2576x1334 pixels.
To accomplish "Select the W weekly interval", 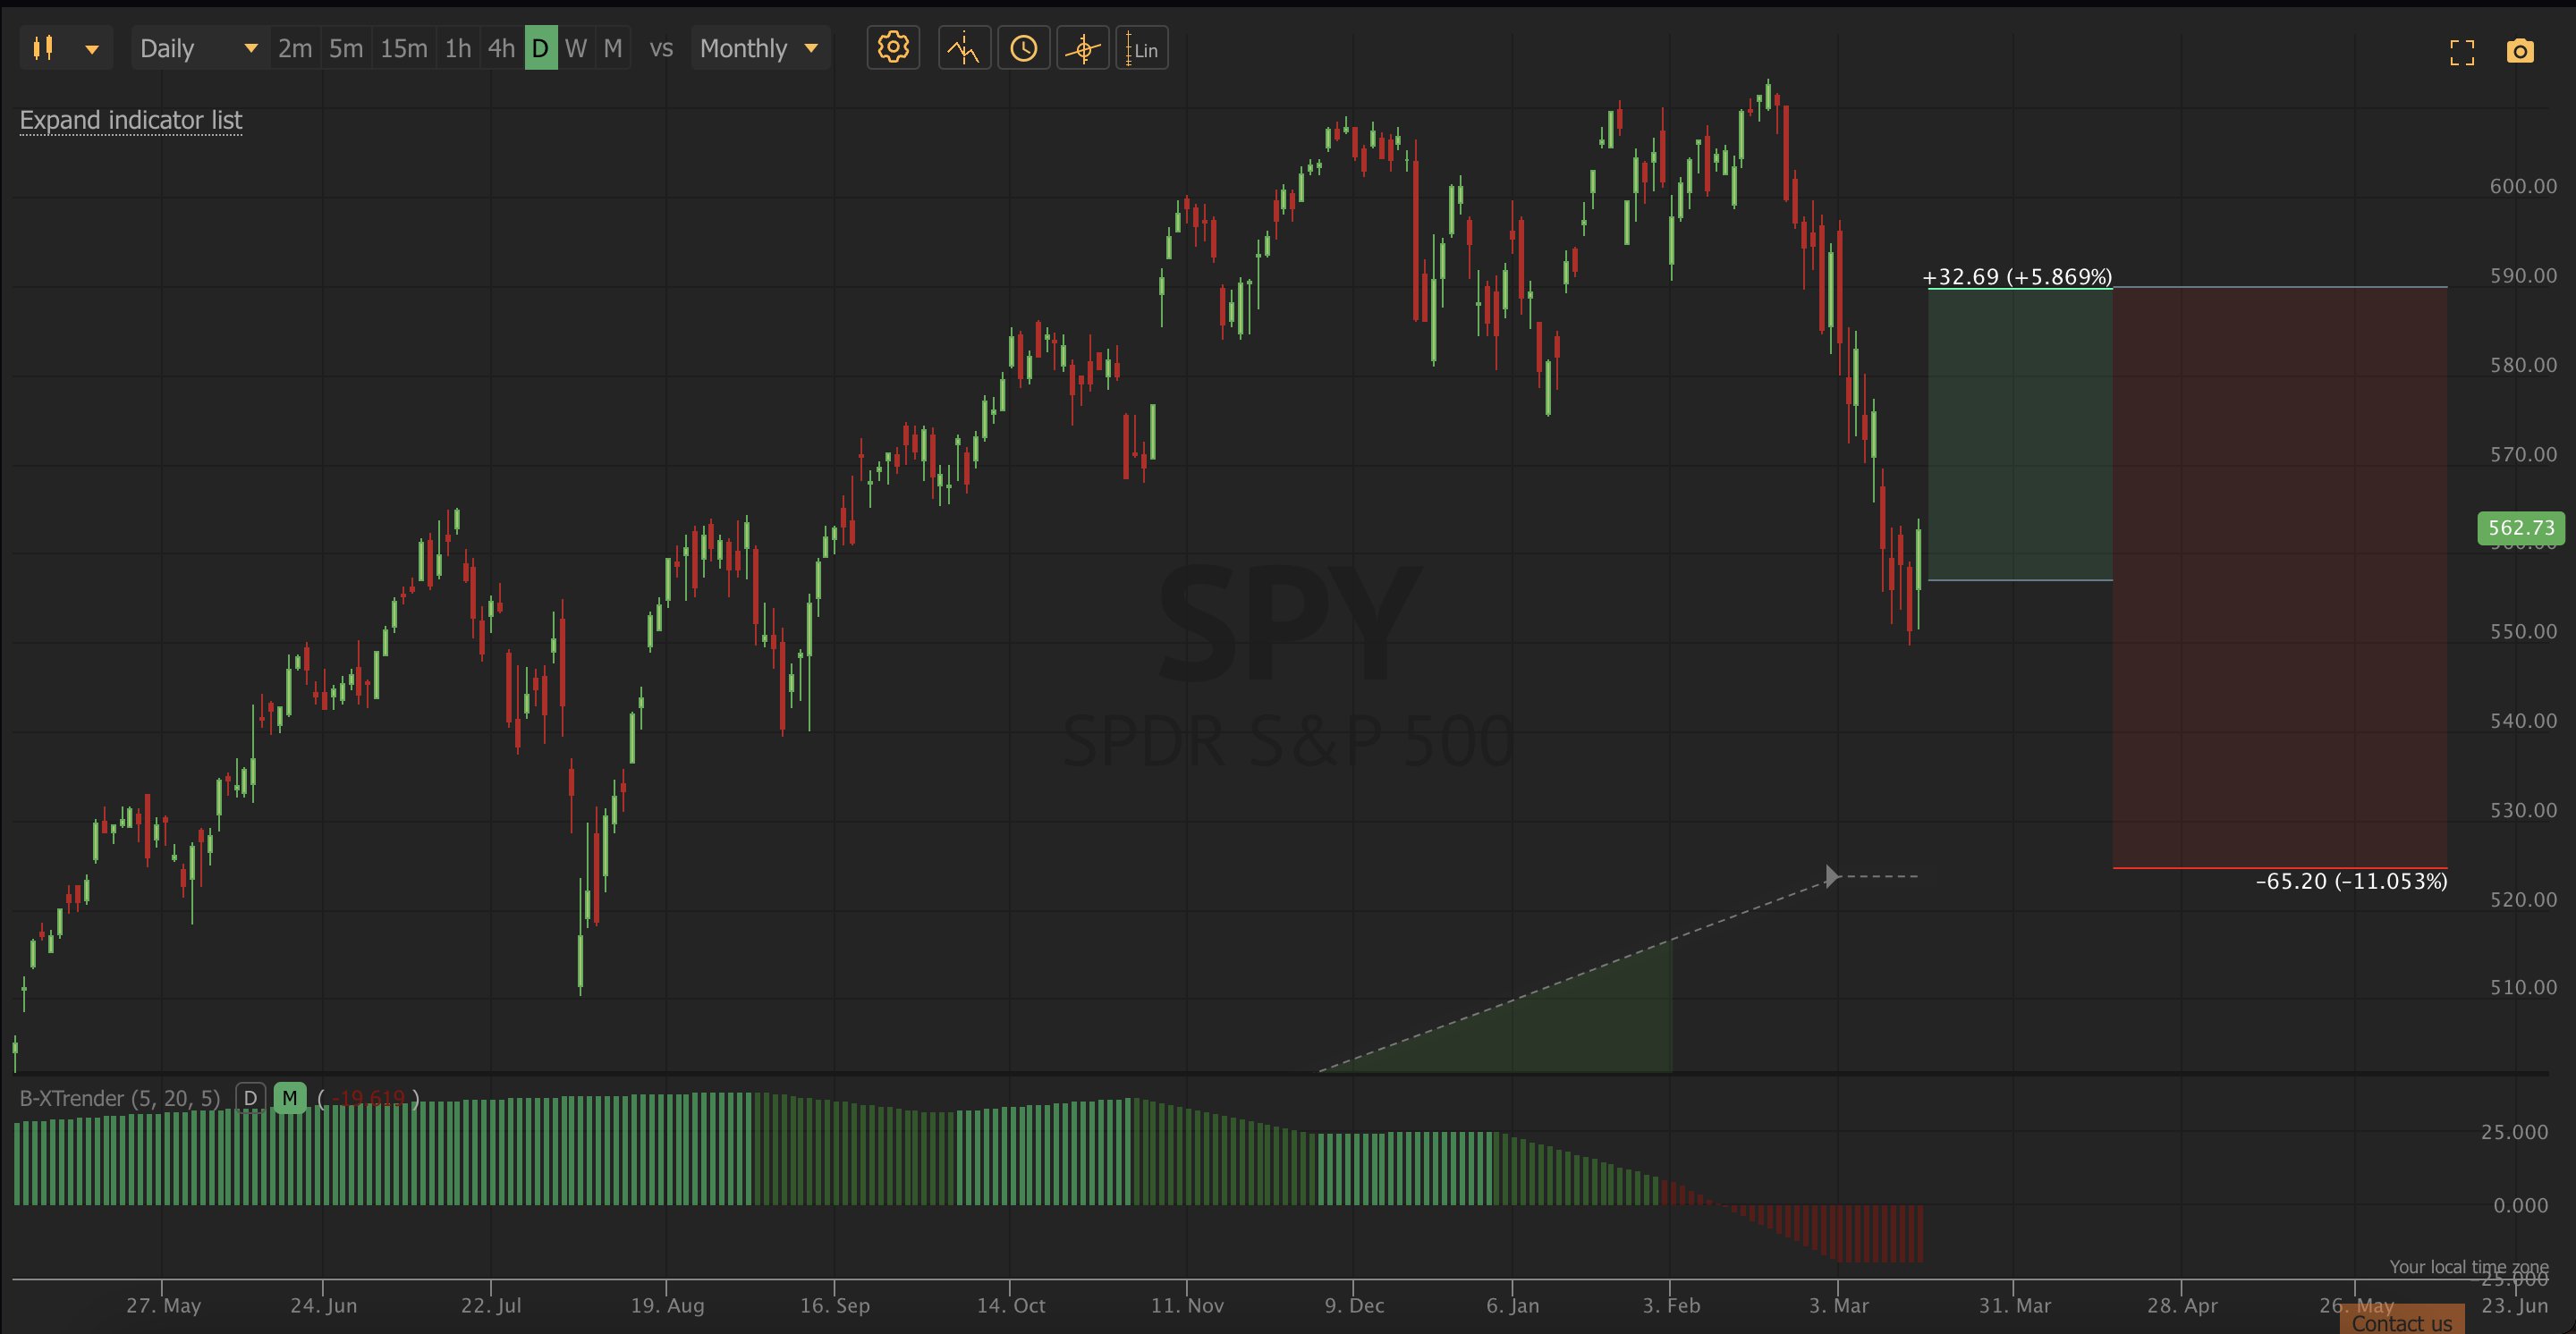I will tap(576, 48).
